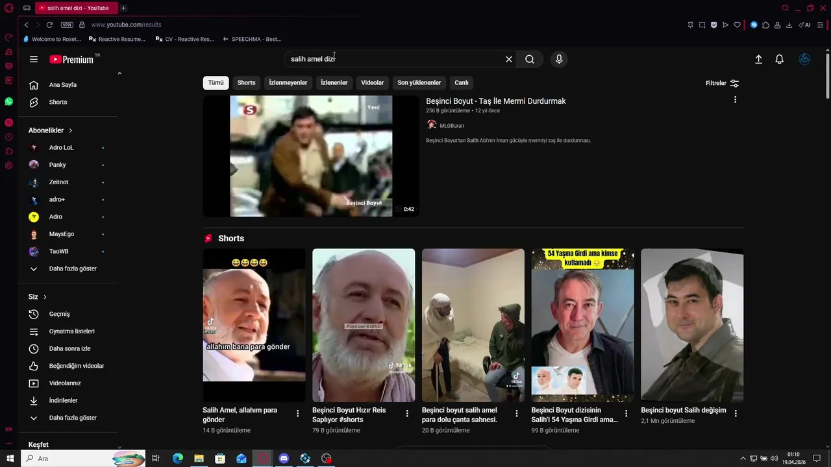Open WhatsApp in the Opera sidebar
The image size is (831, 467).
point(9,102)
